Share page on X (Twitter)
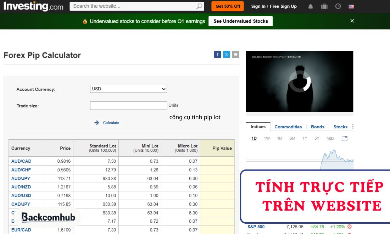390x234 pixels. 227,54
